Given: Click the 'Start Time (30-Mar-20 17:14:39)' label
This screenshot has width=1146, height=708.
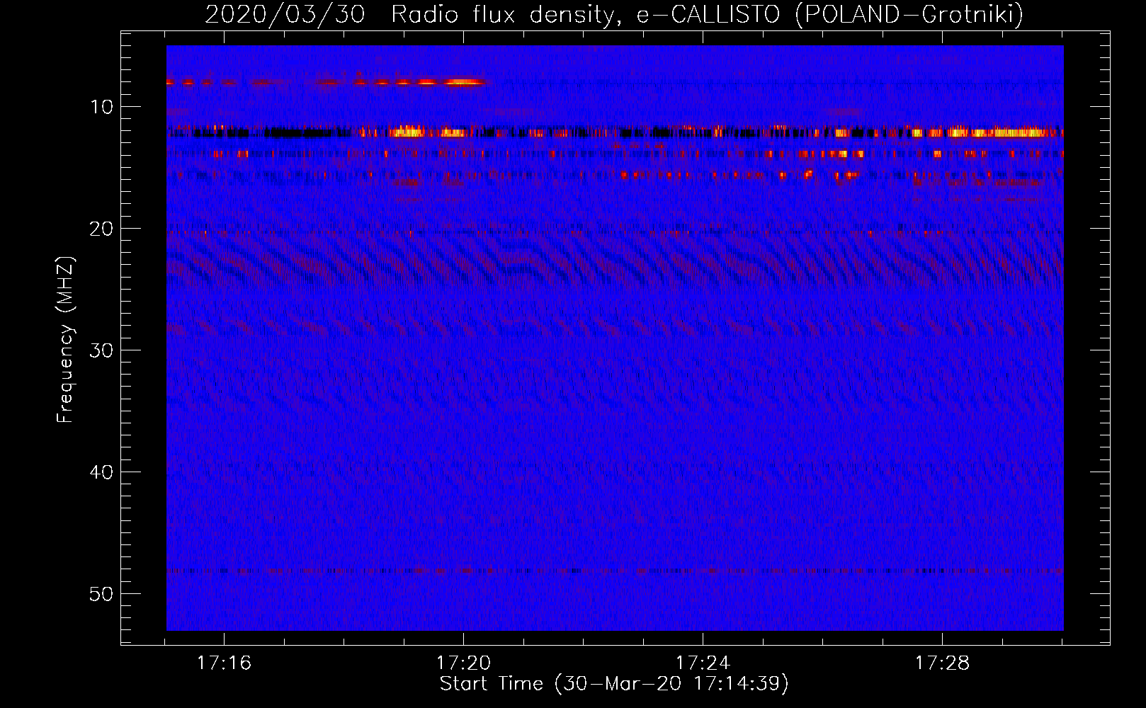Looking at the screenshot, I should point(614,684).
